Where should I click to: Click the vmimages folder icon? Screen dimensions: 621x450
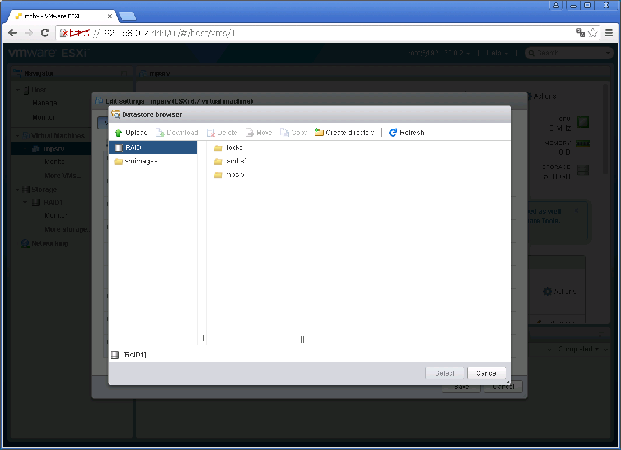click(118, 162)
